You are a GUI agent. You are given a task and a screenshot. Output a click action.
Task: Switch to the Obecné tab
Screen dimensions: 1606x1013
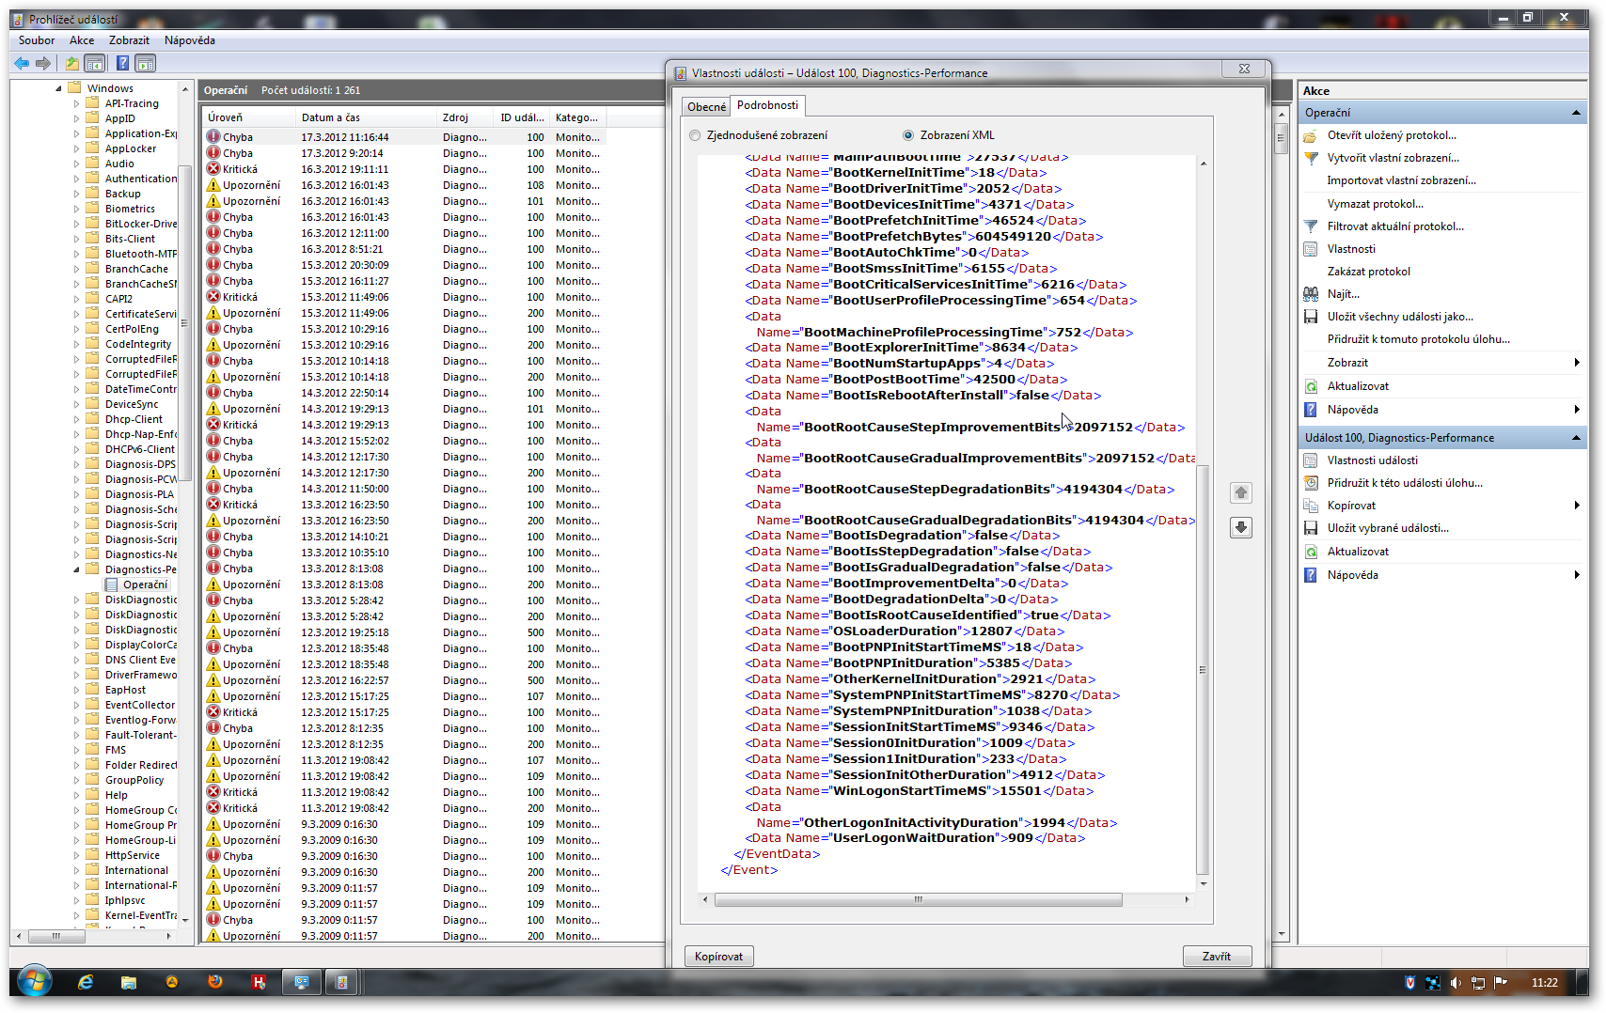pyautogui.click(x=706, y=107)
